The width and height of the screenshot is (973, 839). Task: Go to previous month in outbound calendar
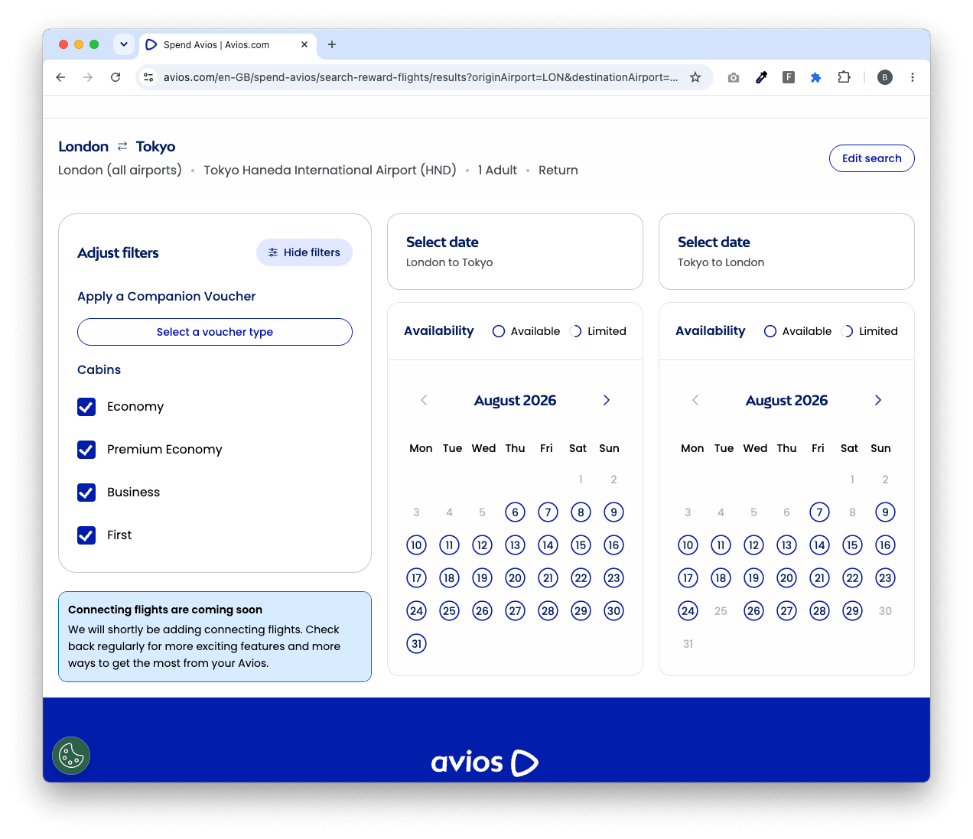click(x=424, y=400)
